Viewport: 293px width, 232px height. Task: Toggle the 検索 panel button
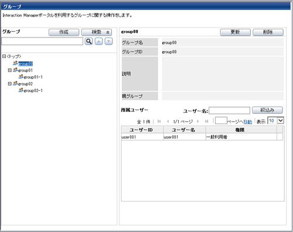point(97,32)
